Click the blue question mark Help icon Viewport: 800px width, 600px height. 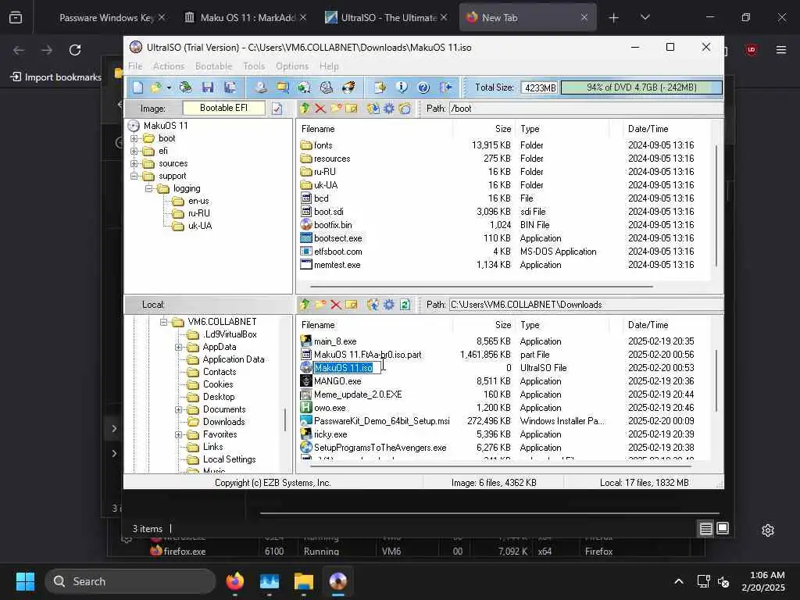pyautogui.click(x=423, y=87)
